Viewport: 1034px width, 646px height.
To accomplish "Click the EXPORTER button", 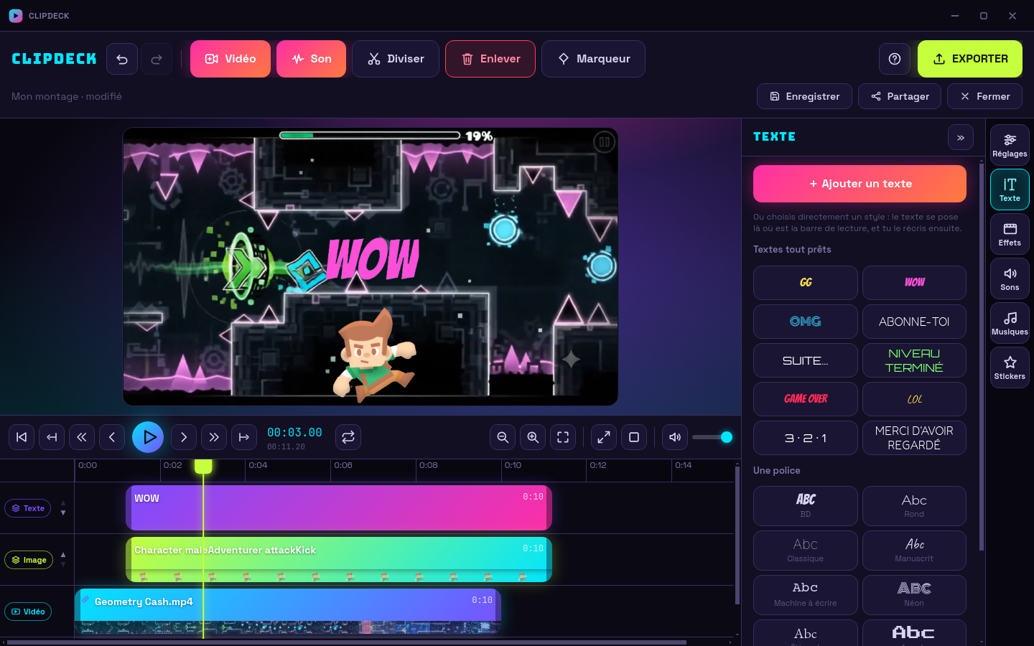I will [x=970, y=59].
